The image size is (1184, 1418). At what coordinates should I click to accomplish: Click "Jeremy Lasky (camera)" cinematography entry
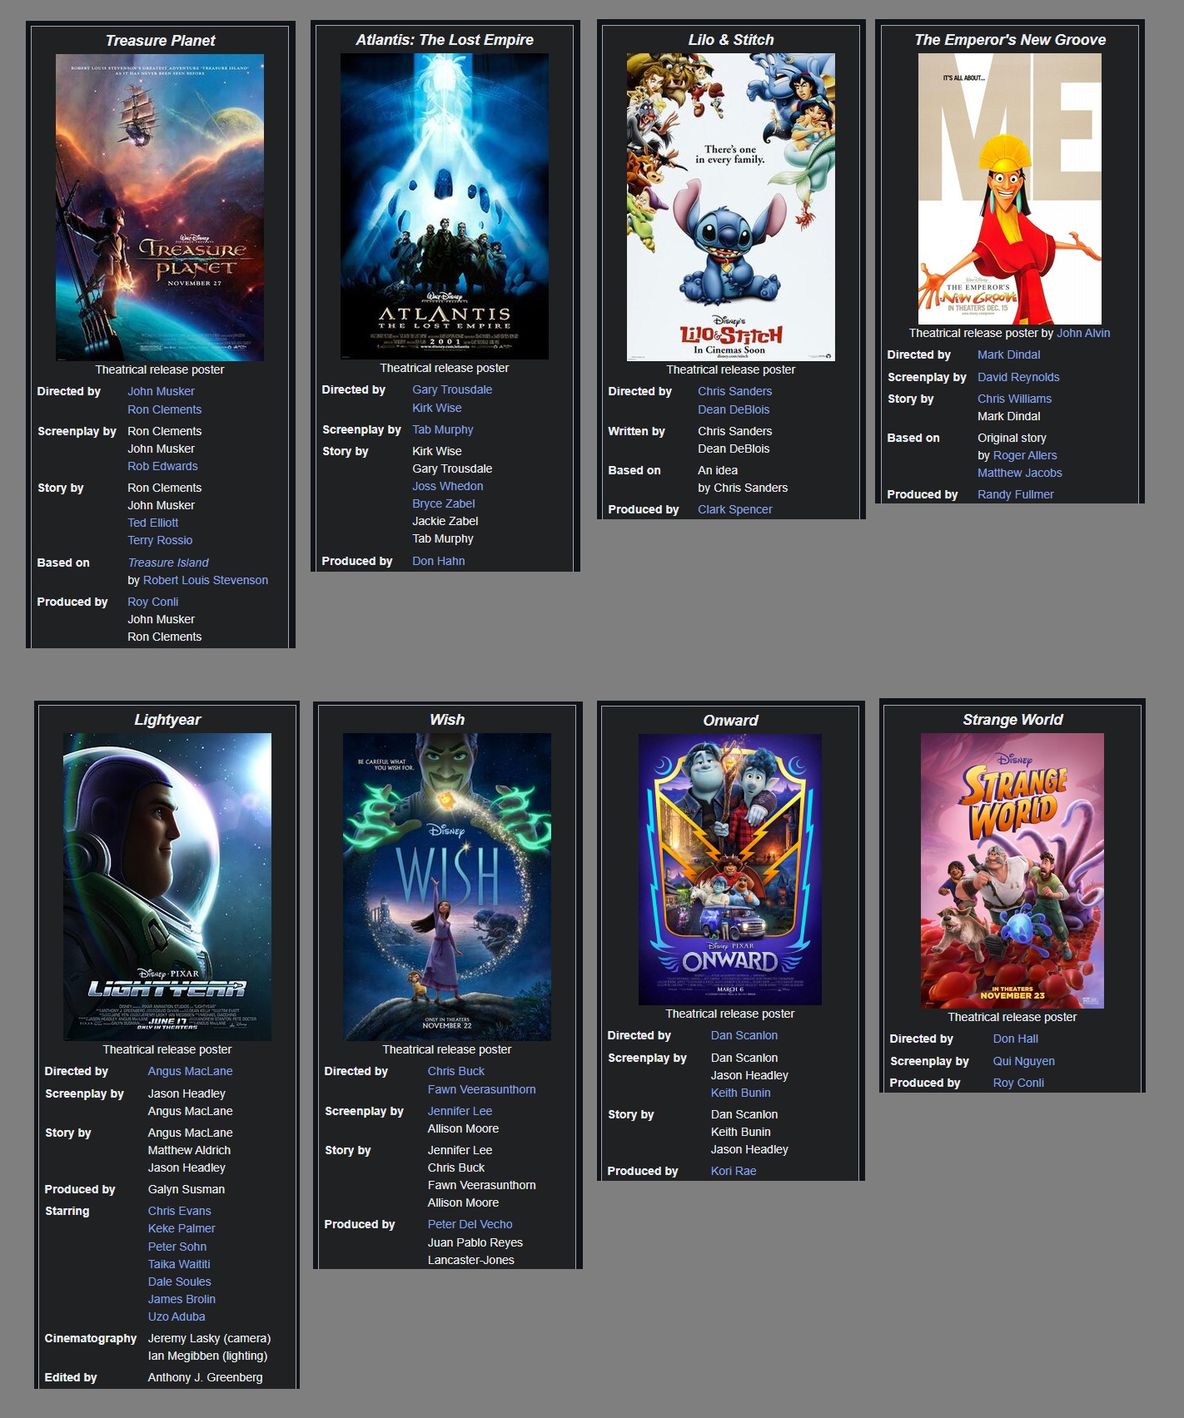(x=209, y=1338)
